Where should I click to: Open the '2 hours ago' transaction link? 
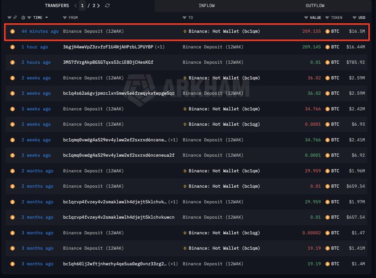click(x=36, y=62)
